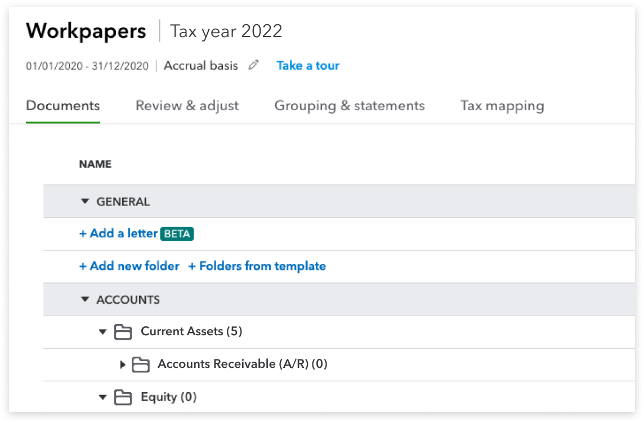Click the Accounts Receivable folder icon

tap(140, 364)
